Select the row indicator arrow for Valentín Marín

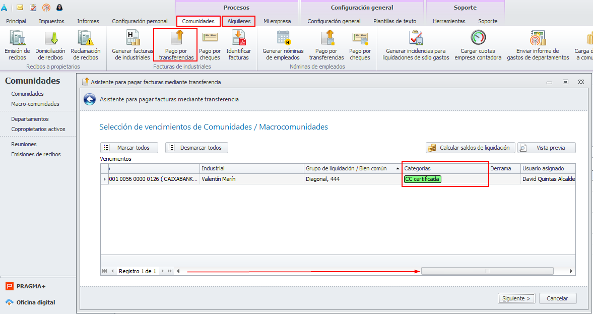click(105, 179)
